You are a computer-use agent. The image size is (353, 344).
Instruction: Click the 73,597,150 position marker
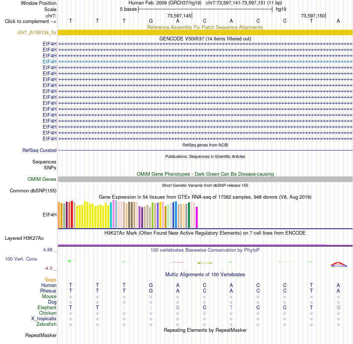[x=313, y=16]
